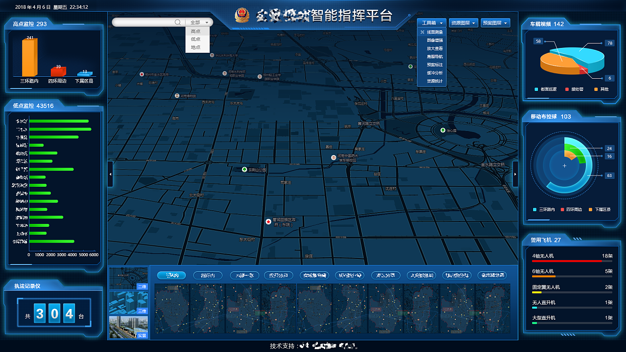Choose 低点 in the search filter list
Screen dimensions: 626x352
point(198,39)
